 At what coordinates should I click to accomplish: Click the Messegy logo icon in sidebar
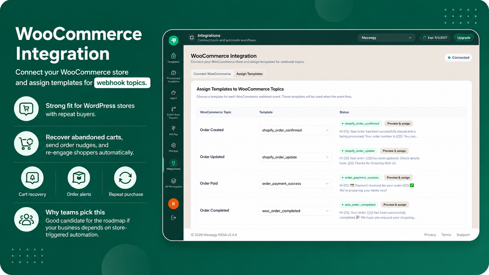click(174, 40)
